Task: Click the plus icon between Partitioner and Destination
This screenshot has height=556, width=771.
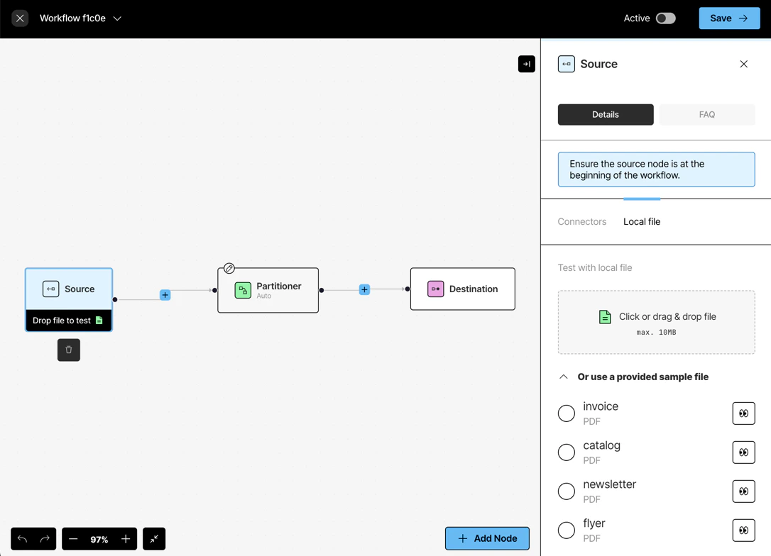Action: [x=364, y=289]
